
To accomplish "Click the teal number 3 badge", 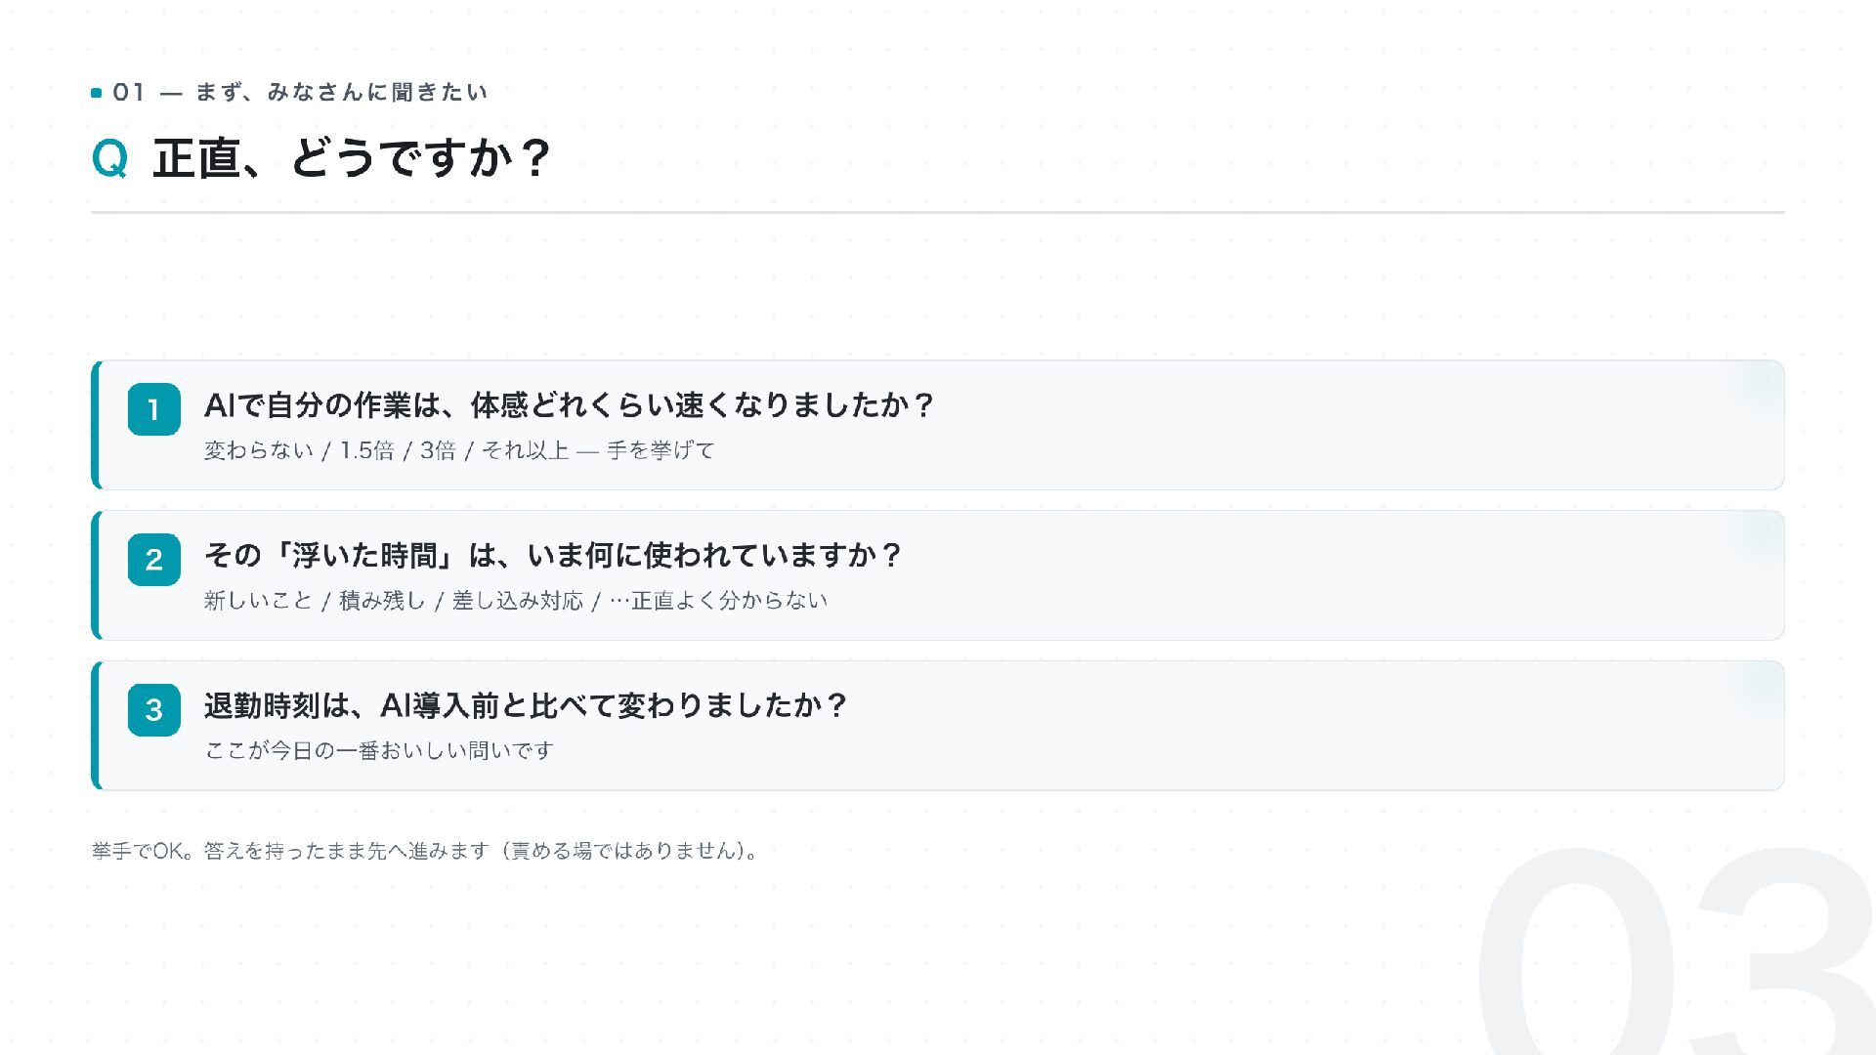I will pyautogui.click(x=153, y=710).
